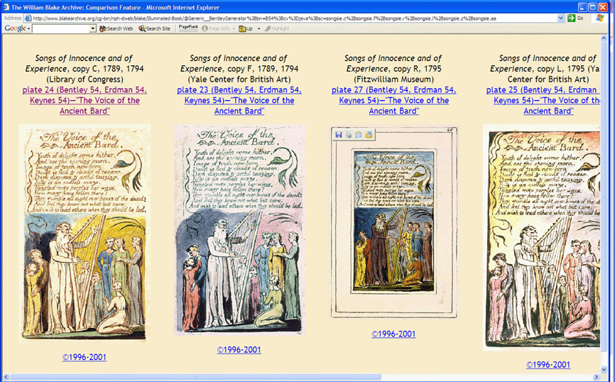Click '(Yale Center for British Art)' caption text
The height and width of the screenshot is (382, 615).
[239, 80]
